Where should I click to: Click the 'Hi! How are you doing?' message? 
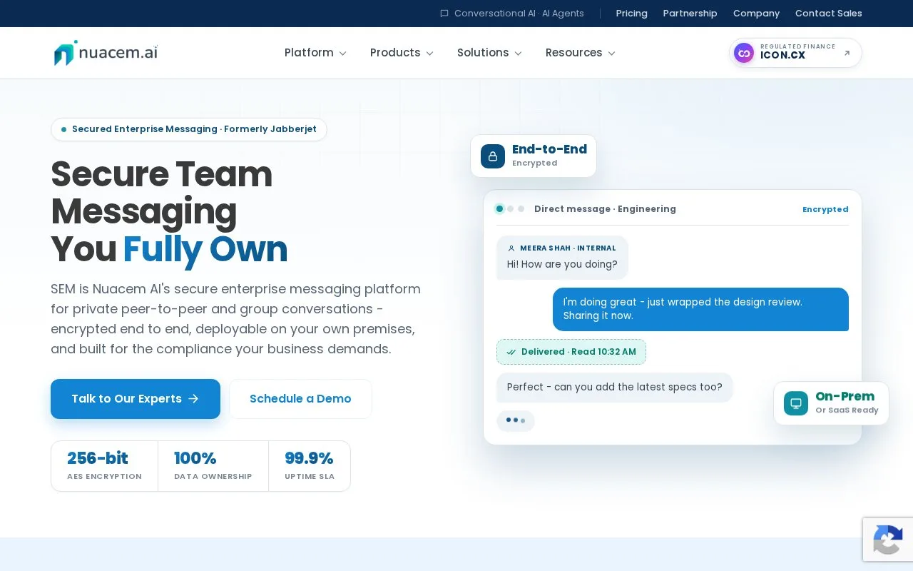(x=562, y=258)
